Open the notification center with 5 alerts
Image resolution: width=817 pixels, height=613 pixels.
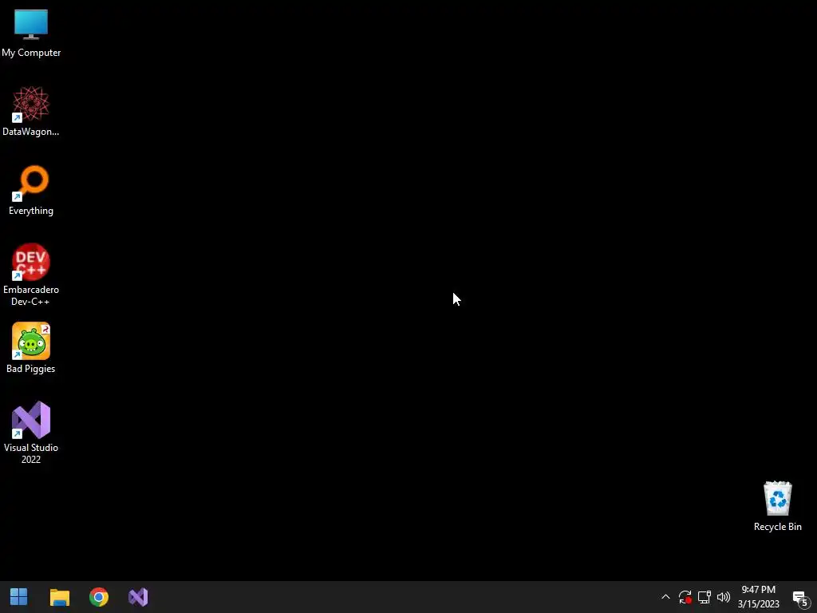coord(800,598)
